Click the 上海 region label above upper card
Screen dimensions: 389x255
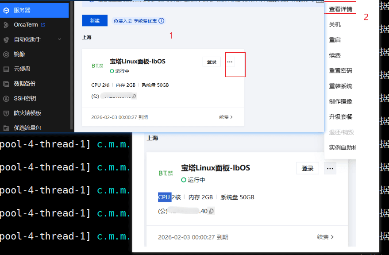click(87, 38)
